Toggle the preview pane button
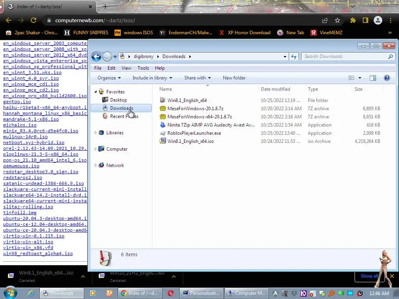The image size is (399, 299). [x=373, y=78]
